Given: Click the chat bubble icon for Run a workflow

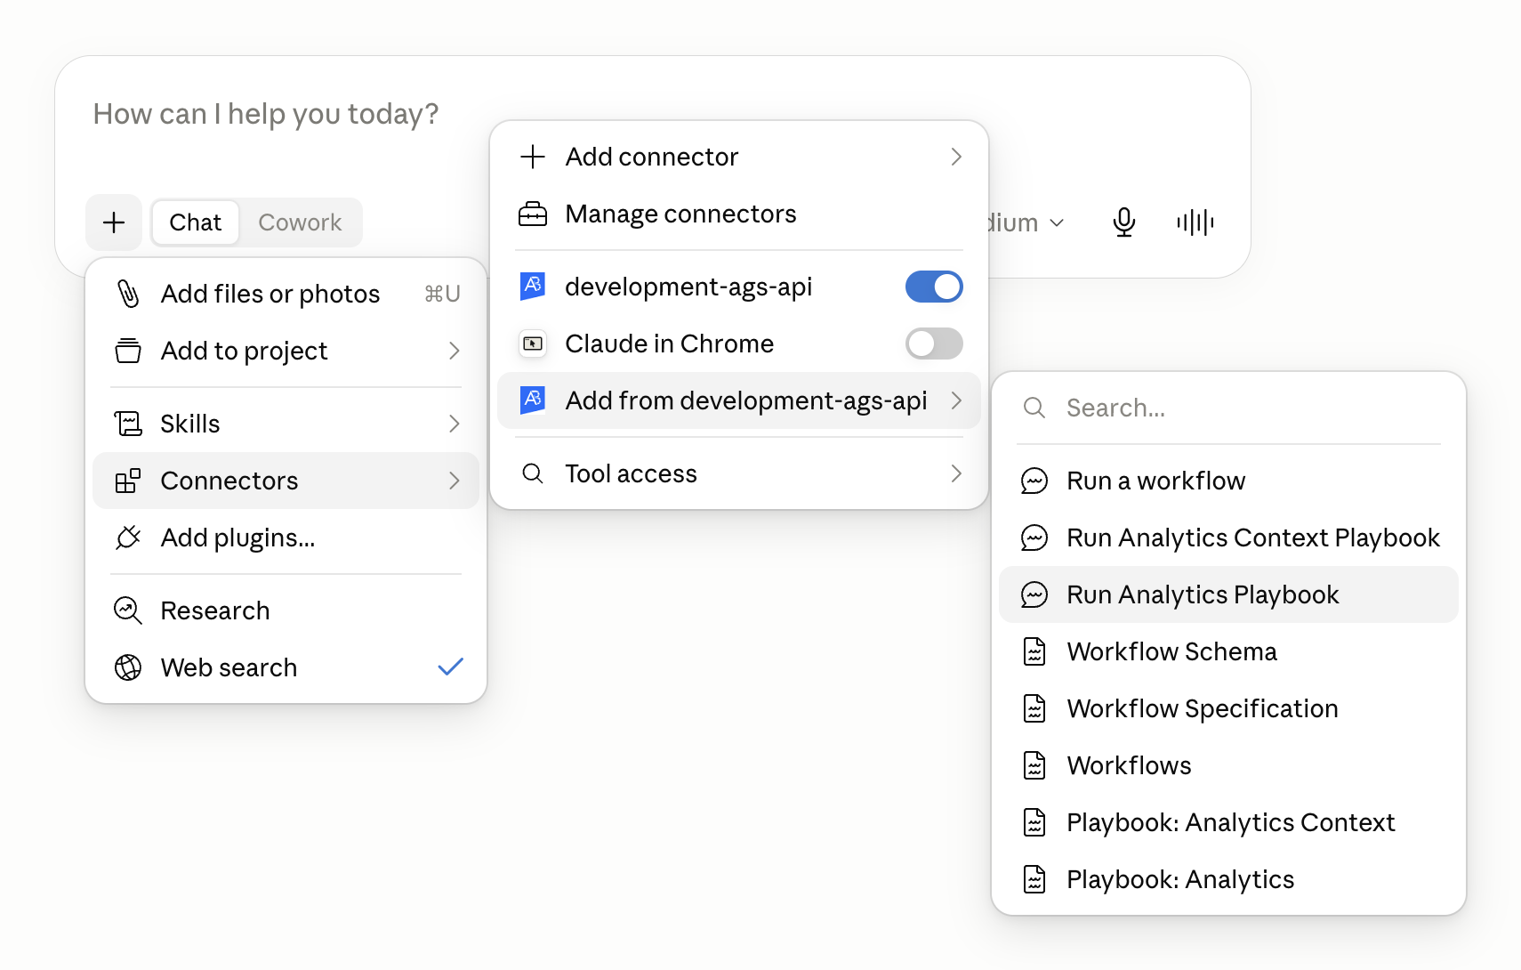Looking at the screenshot, I should click(1034, 481).
